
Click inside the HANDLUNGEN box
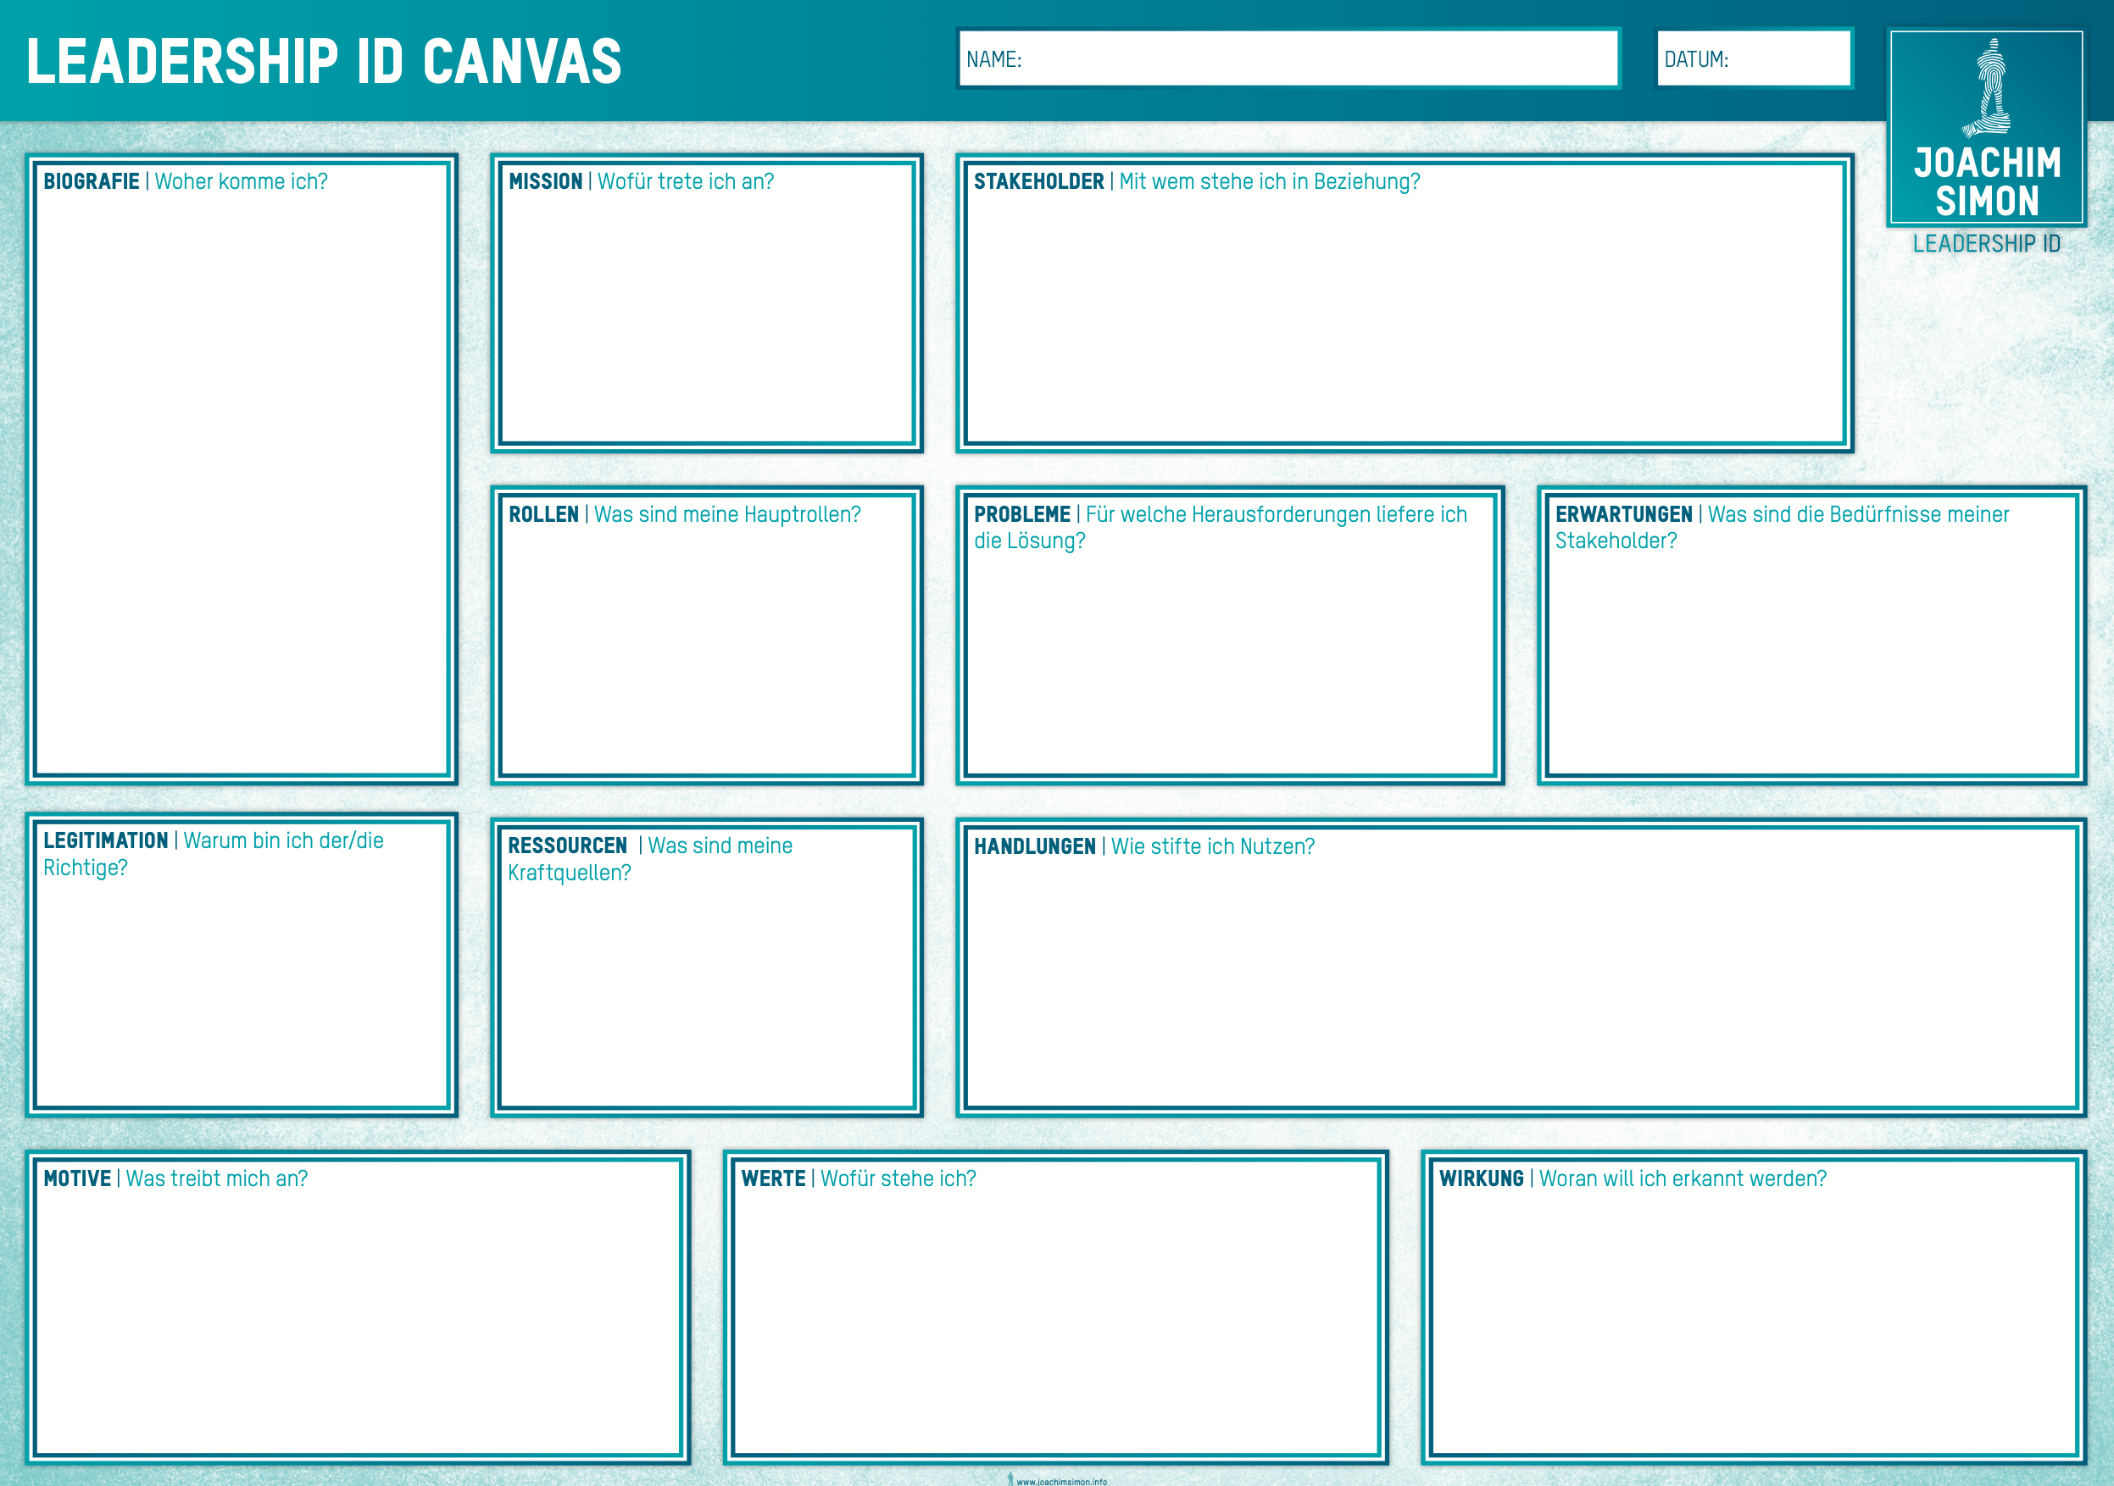1521,967
